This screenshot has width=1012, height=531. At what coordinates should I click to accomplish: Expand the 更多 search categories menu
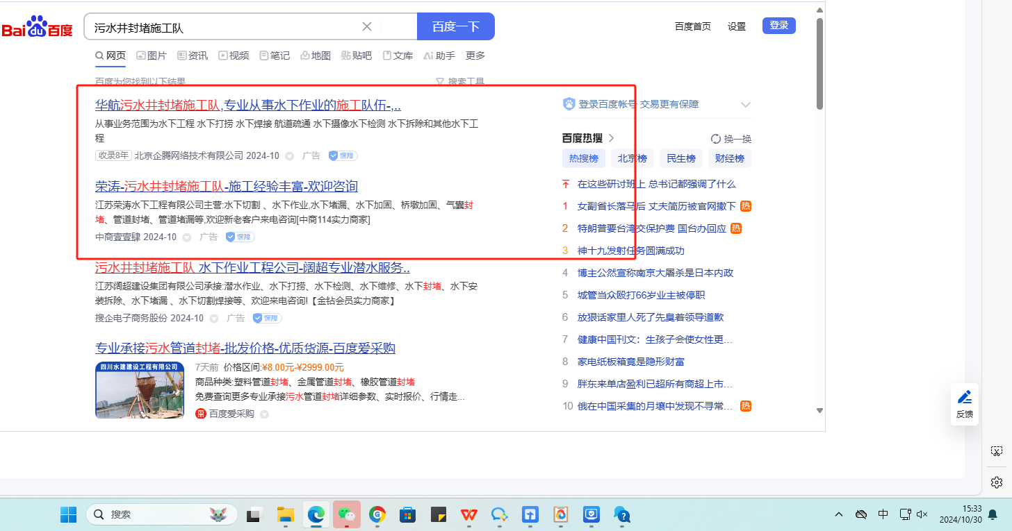click(x=475, y=56)
